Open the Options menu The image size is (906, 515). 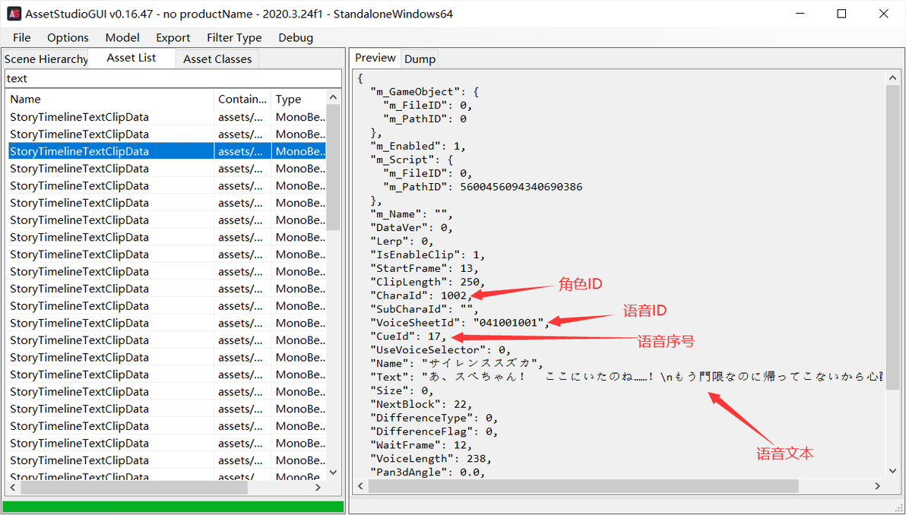(x=68, y=37)
